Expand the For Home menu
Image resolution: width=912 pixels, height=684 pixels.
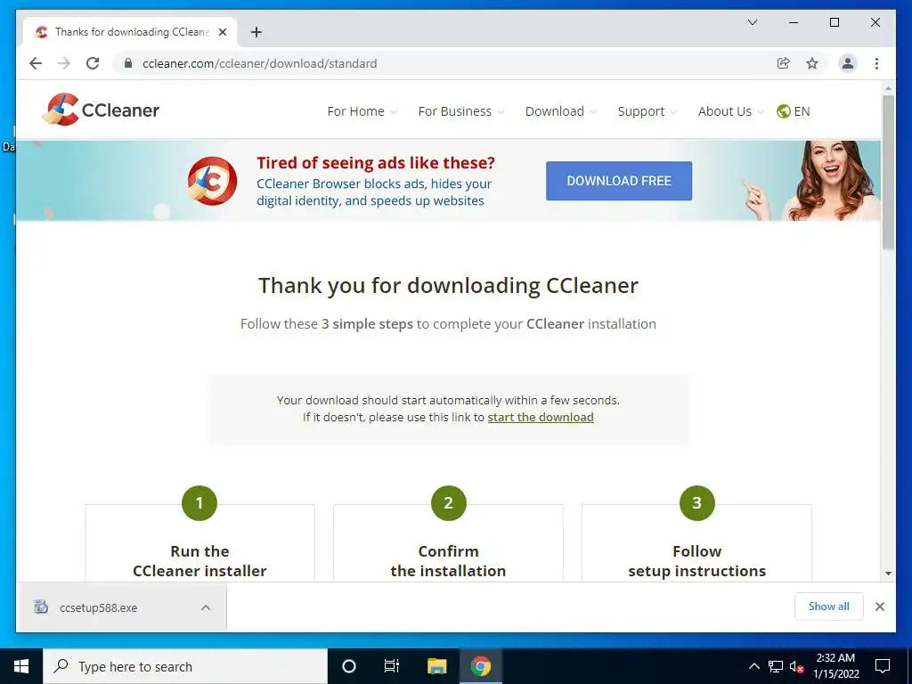tap(362, 111)
